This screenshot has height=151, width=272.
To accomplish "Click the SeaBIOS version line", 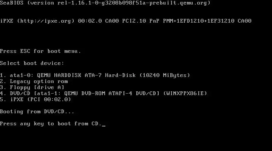I will pos(105,3).
